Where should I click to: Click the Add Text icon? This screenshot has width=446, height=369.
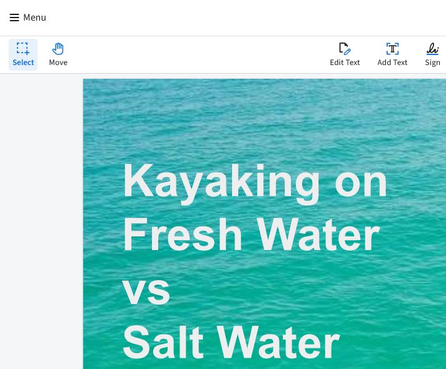pos(392,49)
